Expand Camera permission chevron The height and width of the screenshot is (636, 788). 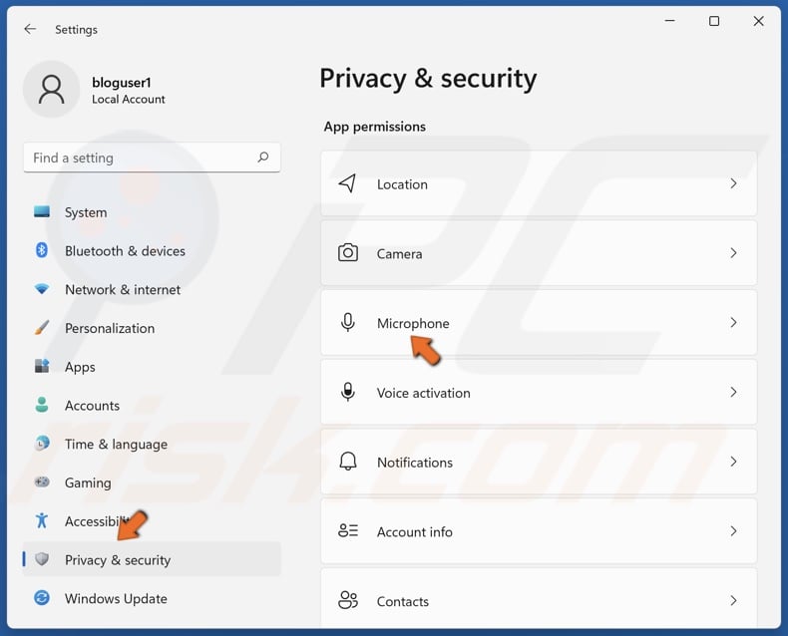(x=733, y=252)
